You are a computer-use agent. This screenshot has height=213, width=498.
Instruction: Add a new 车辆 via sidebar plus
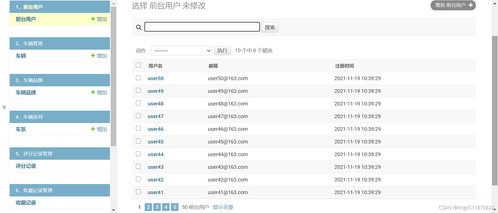coord(99,56)
